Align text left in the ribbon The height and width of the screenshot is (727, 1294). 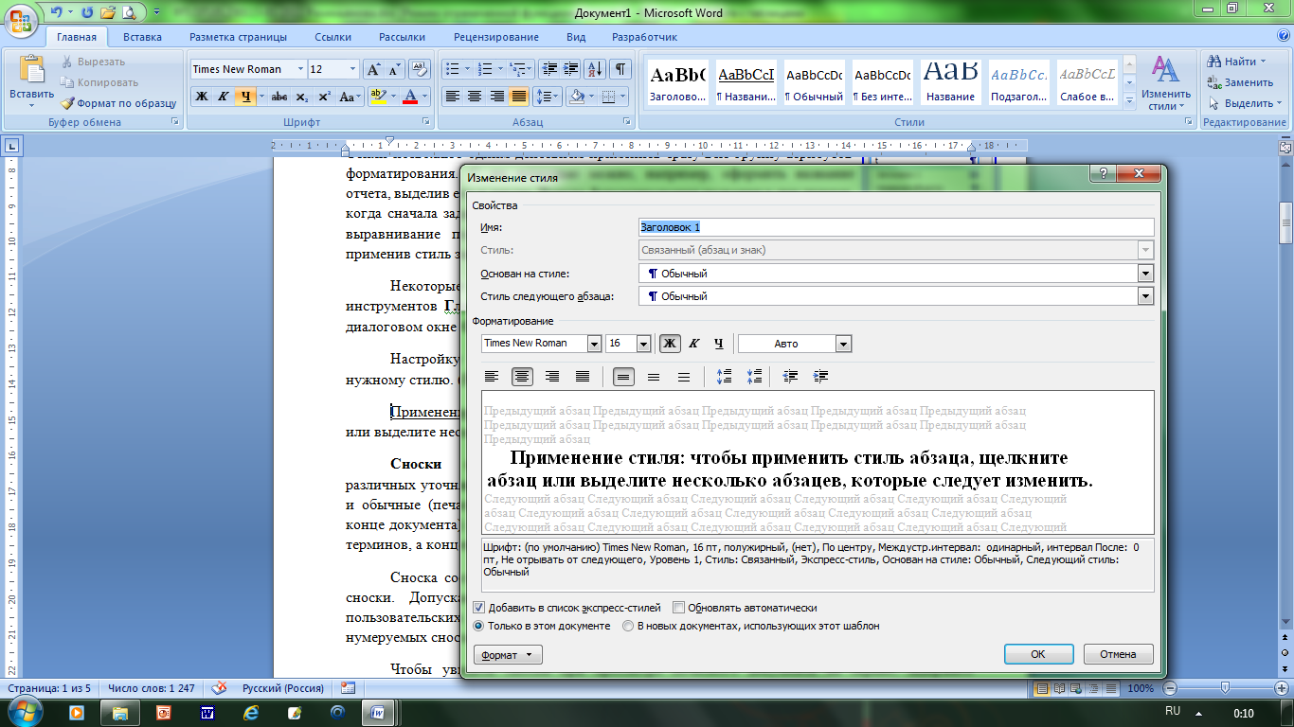(x=453, y=97)
